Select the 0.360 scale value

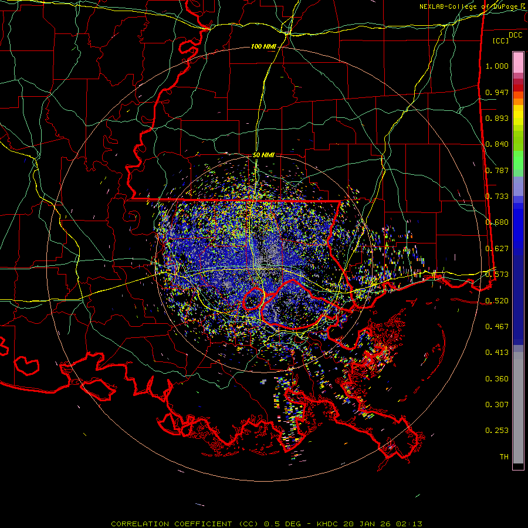pos(497,379)
